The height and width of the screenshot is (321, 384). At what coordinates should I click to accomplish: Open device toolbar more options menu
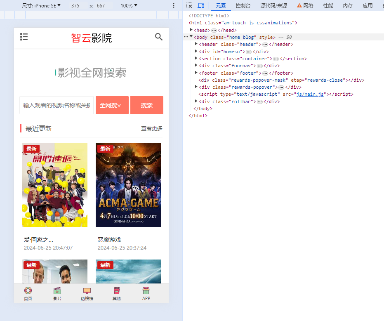click(x=174, y=5)
